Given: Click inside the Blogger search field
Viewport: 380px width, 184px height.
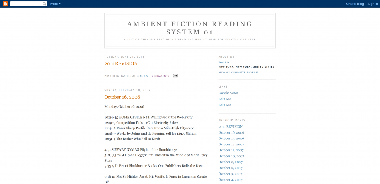Looking at the screenshot, I should point(26,4).
